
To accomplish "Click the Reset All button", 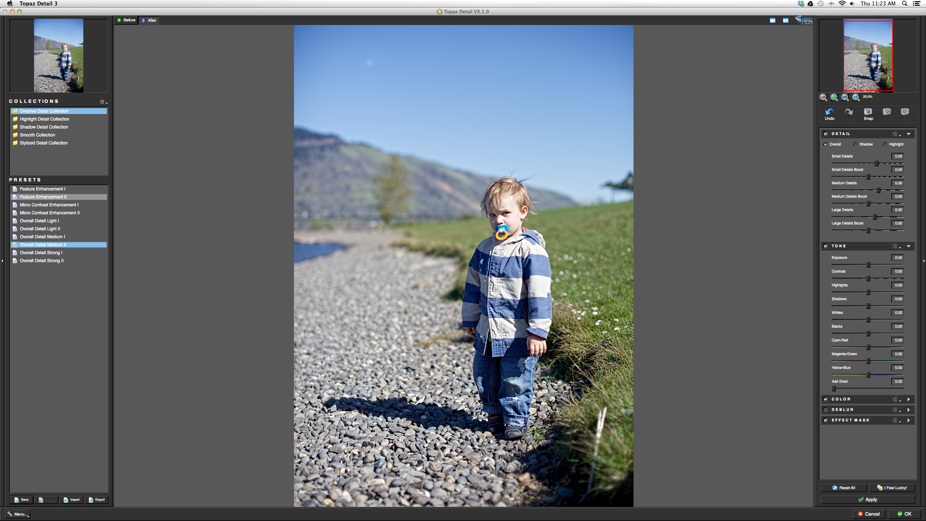I will point(843,488).
